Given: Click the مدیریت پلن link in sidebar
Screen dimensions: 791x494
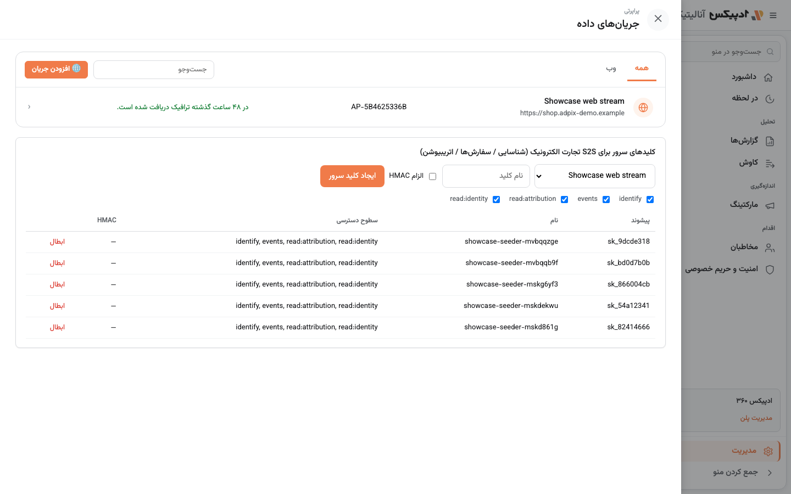Looking at the screenshot, I should click(756, 418).
